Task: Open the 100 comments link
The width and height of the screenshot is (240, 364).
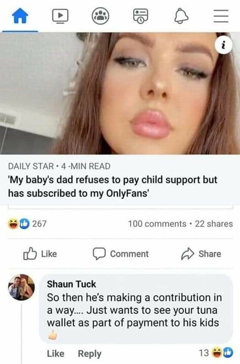Action: [157, 224]
